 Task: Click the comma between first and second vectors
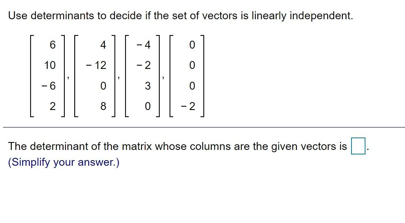click(69, 77)
